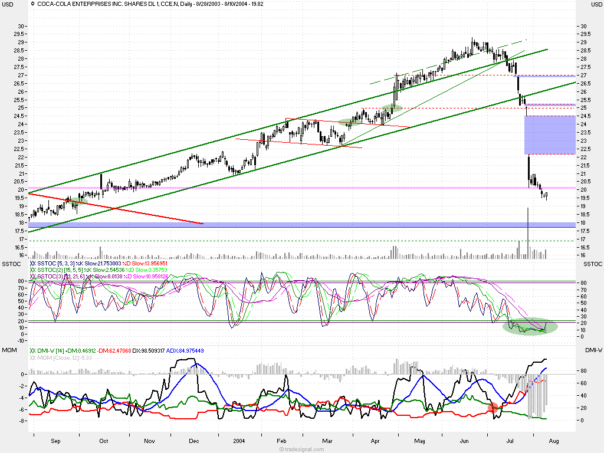Click the %D Slow:10.958126 value
604x453 pixels.
tap(147, 277)
